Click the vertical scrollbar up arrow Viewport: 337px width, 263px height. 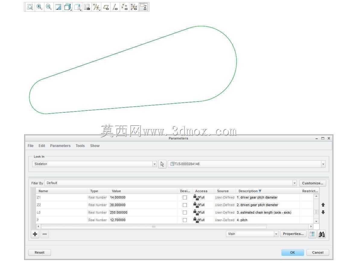tap(316, 196)
